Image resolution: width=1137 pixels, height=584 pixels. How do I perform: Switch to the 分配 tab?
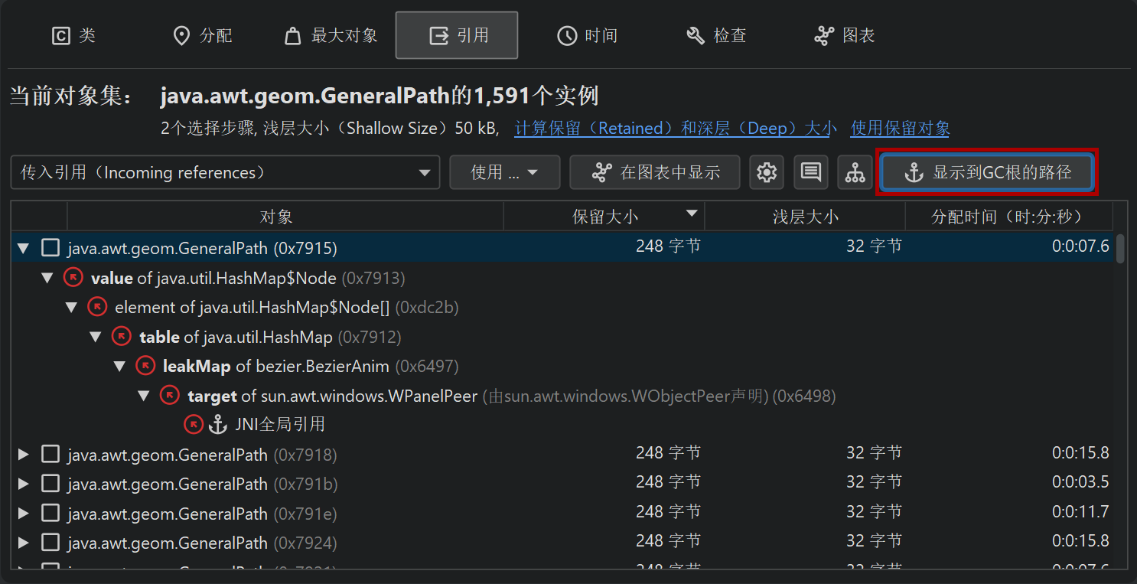click(203, 35)
